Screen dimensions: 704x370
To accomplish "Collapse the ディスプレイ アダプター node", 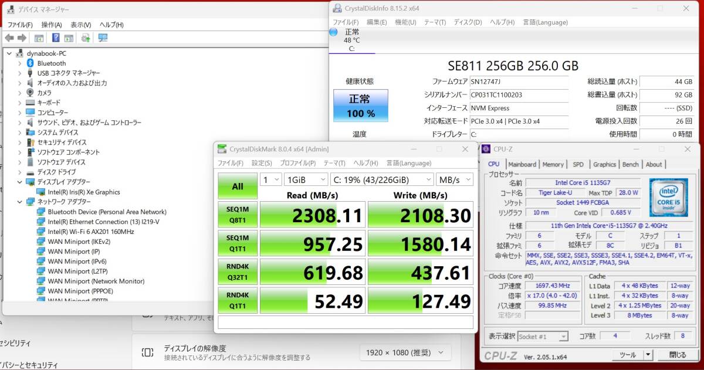I will 19,182.
